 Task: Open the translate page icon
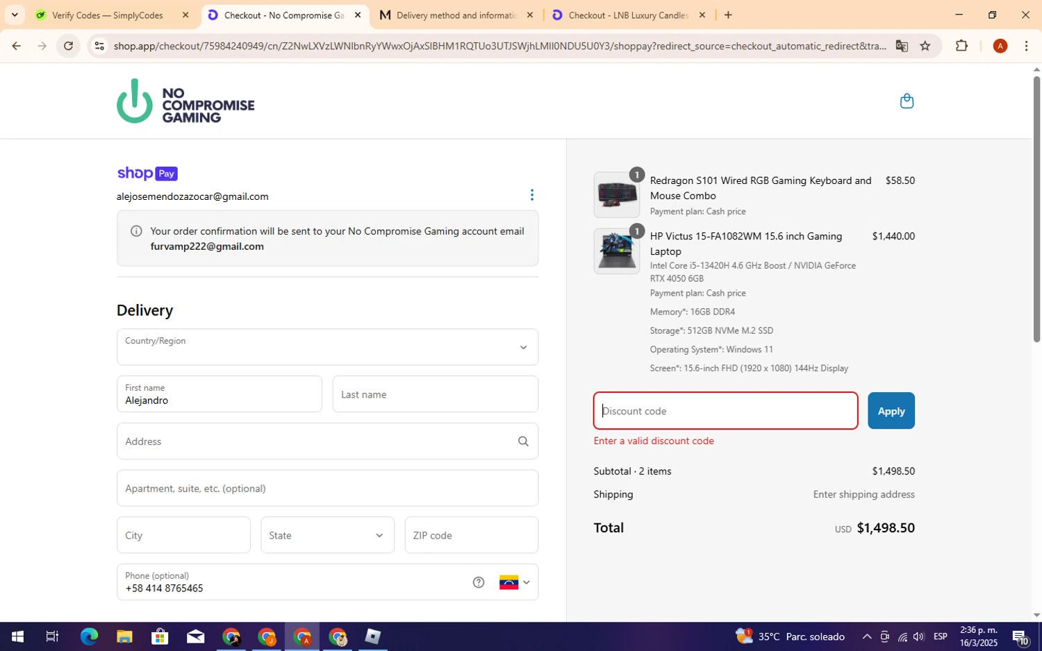tap(902, 46)
